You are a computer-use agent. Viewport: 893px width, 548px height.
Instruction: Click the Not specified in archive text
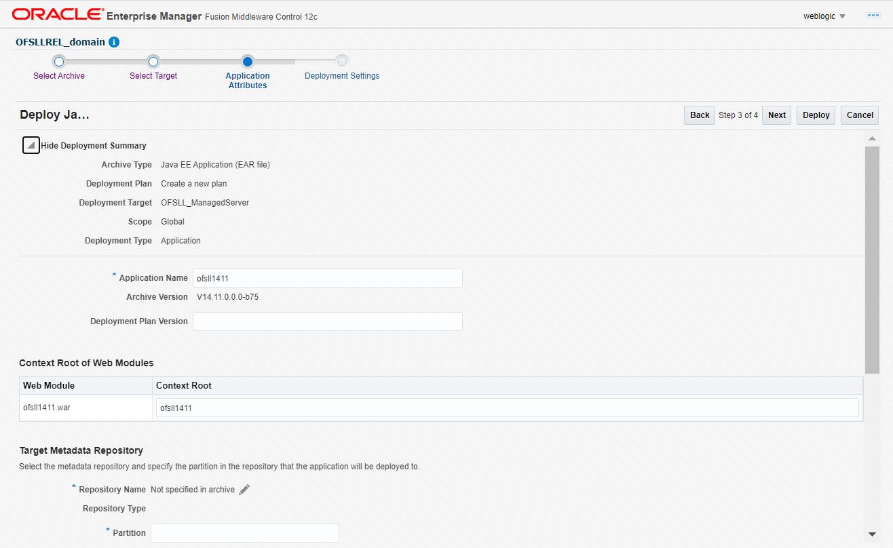tap(193, 490)
